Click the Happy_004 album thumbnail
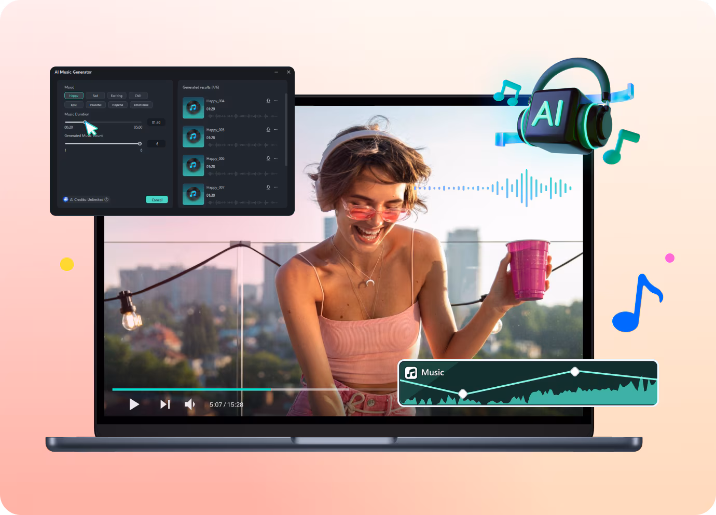The width and height of the screenshot is (716, 515). (x=193, y=108)
